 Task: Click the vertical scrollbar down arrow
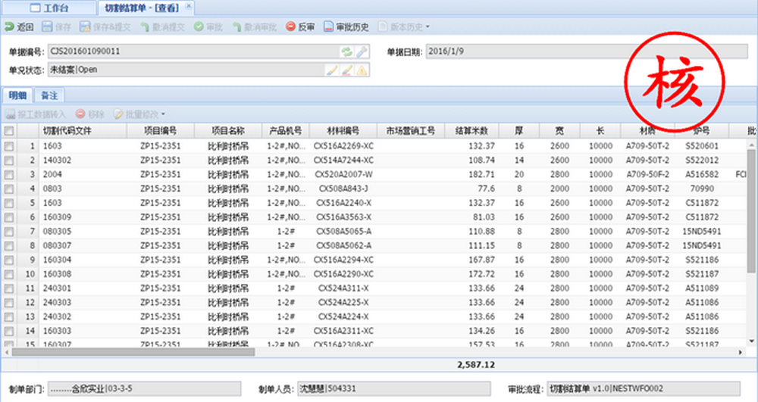(751, 341)
